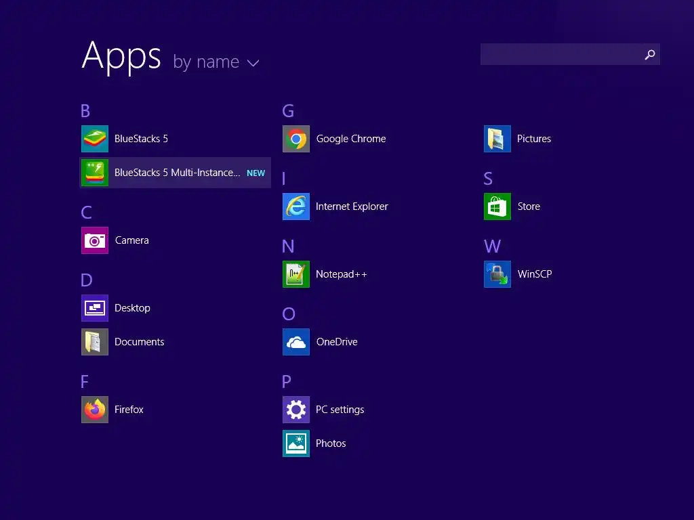Open the Google Chrome icon
Image resolution: width=694 pixels, height=520 pixels.
click(x=296, y=139)
